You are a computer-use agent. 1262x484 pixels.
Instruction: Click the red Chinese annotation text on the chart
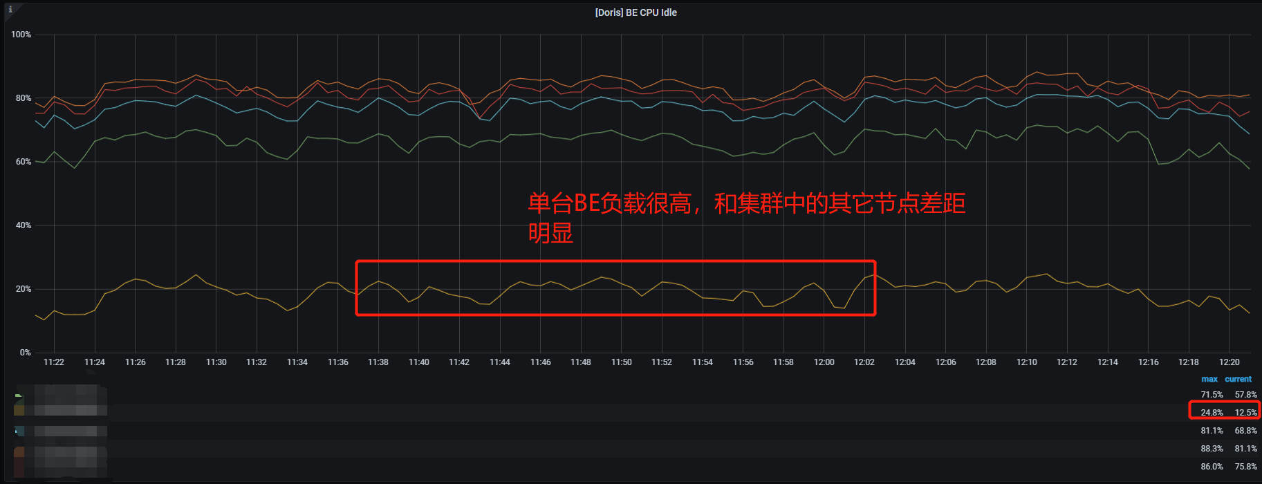(x=745, y=205)
